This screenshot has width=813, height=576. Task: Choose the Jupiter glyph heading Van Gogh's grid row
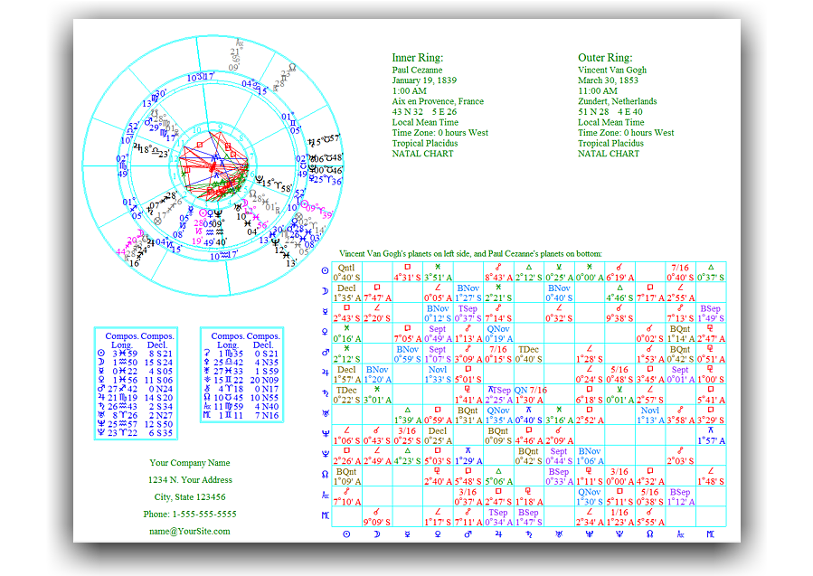pyautogui.click(x=325, y=373)
